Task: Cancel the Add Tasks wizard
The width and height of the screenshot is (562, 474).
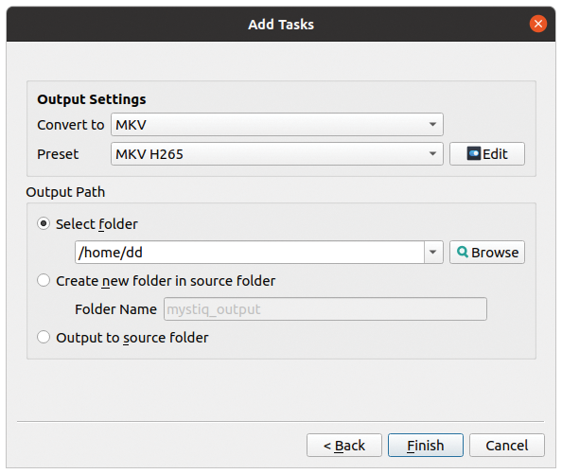Action: (x=507, y=446)
